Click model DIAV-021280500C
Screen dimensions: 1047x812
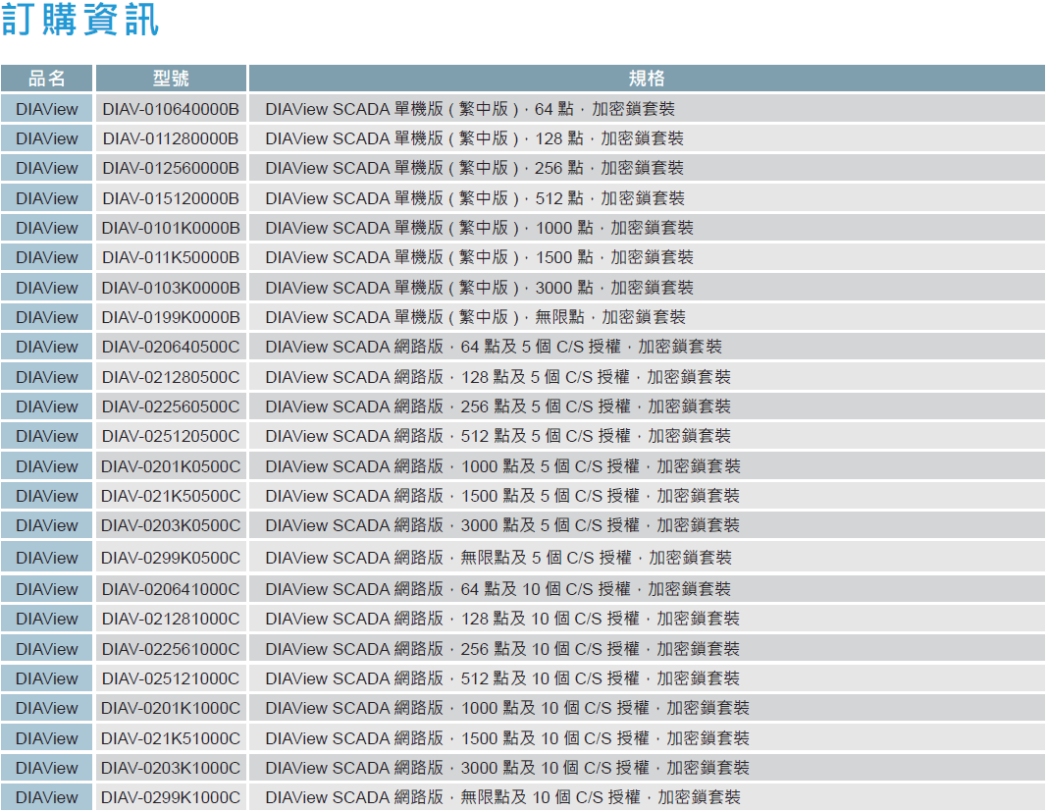click(x=171, y=378)
